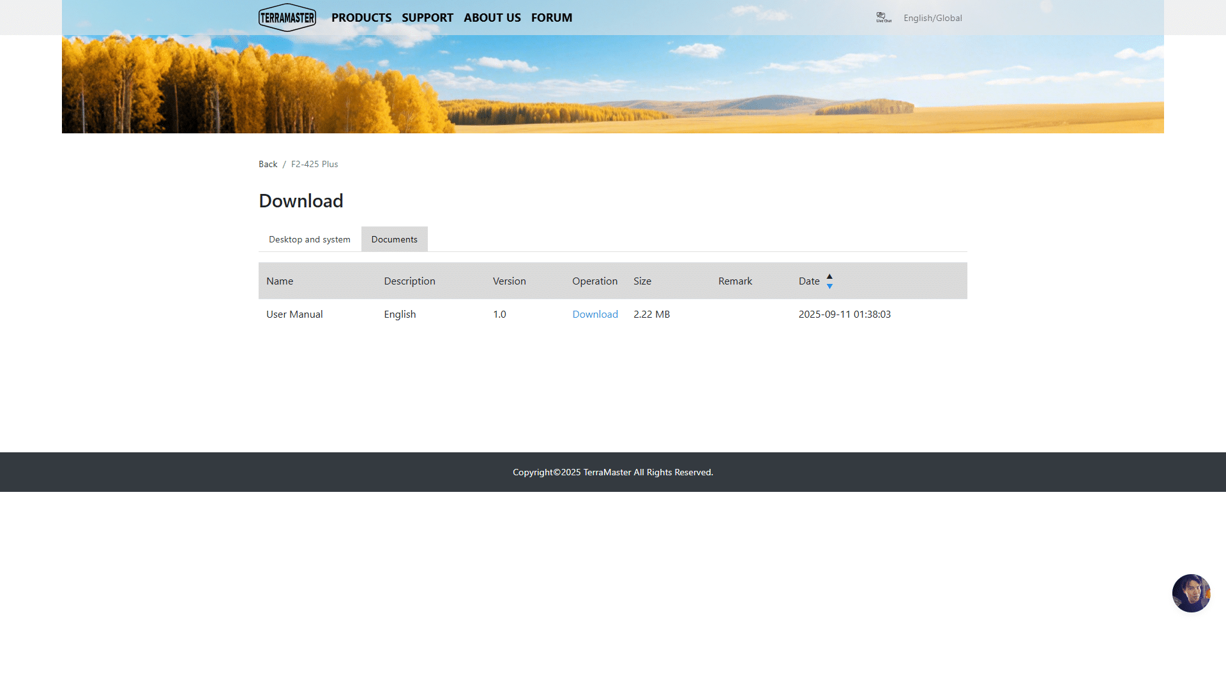This screenshot has width=1226, height=689.
Task: Select the User Manual row name
Action: [x=294, y=314]
